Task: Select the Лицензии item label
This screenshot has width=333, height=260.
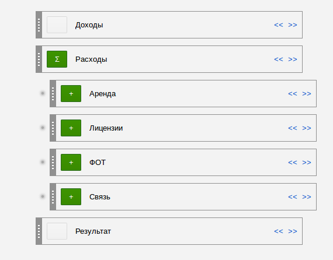Action: pos(106,128)
